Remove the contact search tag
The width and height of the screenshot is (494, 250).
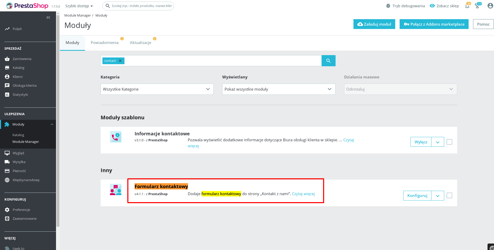pyautogui.click(x=120, y=61)
